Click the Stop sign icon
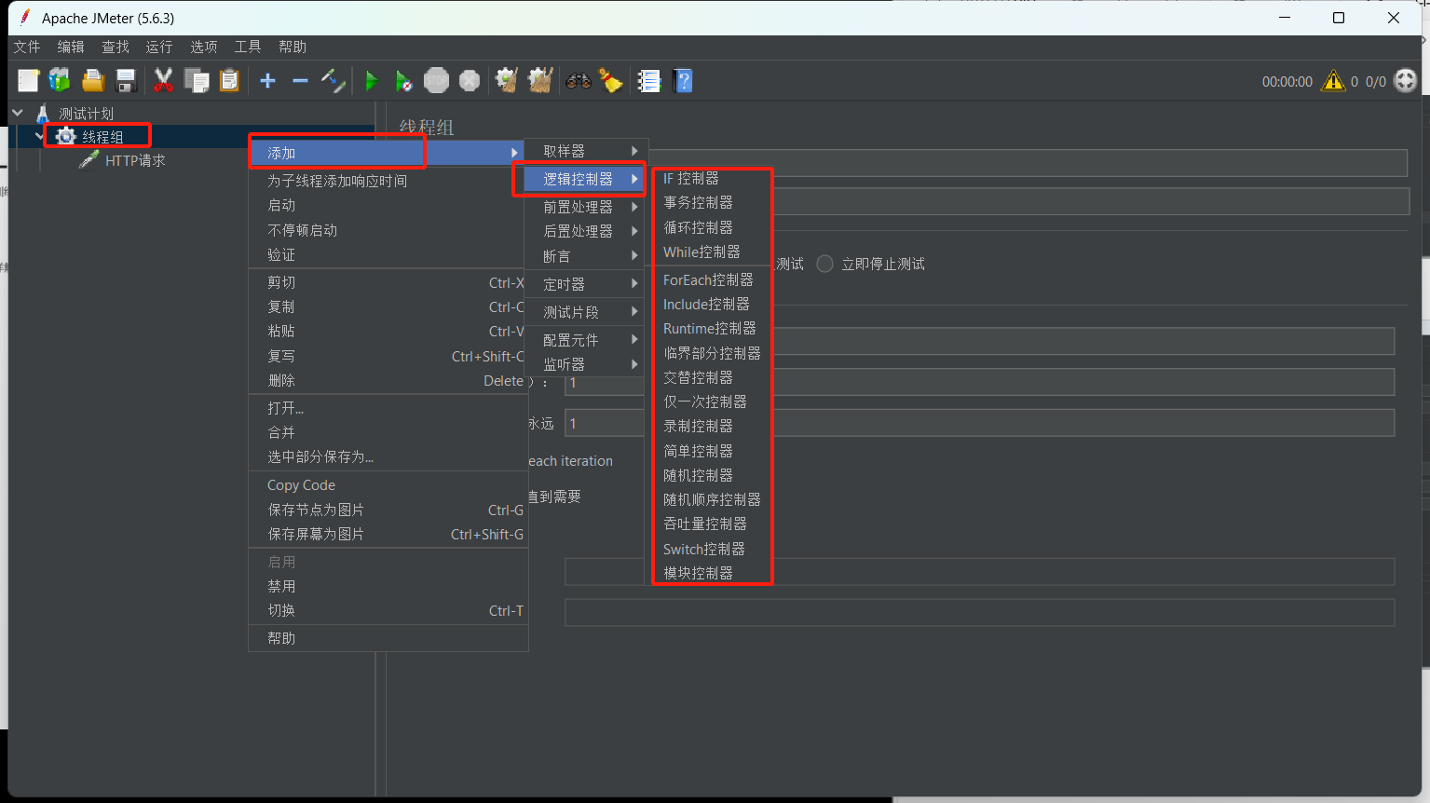This screenshot has height=803, width=1430. [436, 81]
